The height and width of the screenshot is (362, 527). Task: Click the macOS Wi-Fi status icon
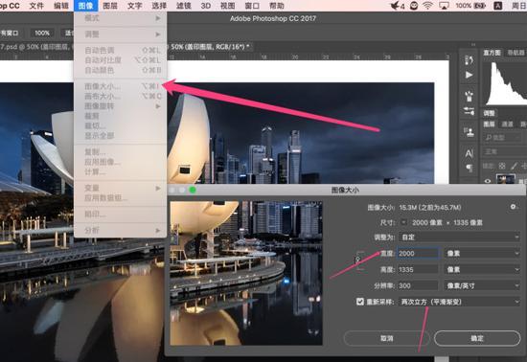pyautogui.click(x=427, y=6)
